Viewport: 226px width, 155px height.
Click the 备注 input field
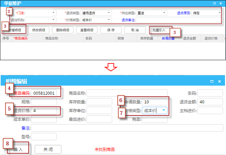click(127, 128)
